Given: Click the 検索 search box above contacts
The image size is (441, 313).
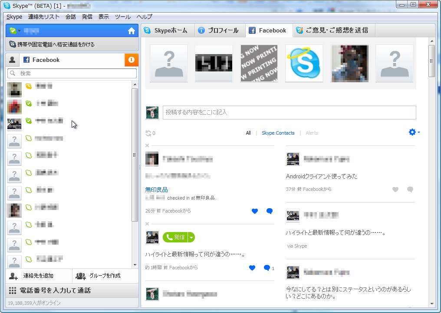Looking at the screenshot, I should [x=72, y=74].
